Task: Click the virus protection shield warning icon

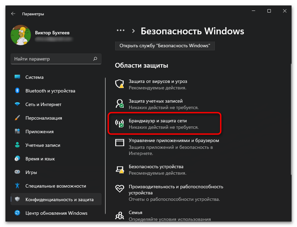Action: (120, 84)
